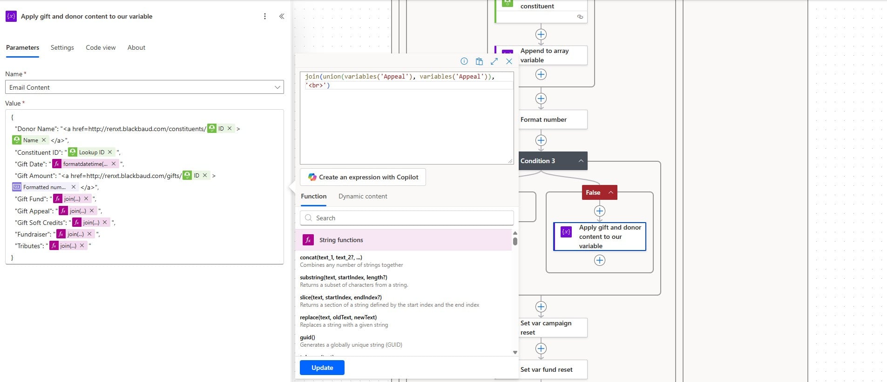Add step above Format number action
887x382 pixels.
(x=541, y=99)
